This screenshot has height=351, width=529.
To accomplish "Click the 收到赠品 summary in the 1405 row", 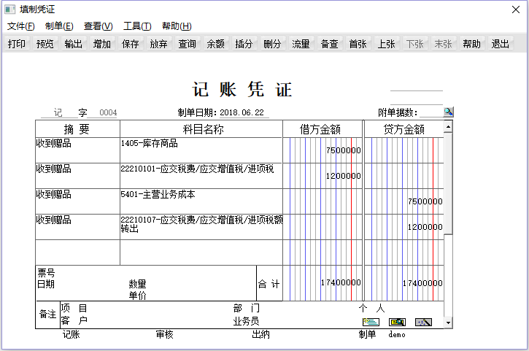I will pyautogui.click(x=77, y=150).
